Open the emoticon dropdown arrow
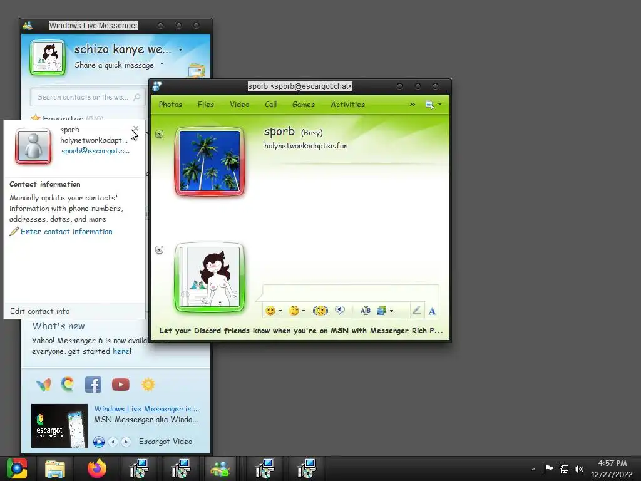Screen dimensions: 641x481 click(280, 311)
